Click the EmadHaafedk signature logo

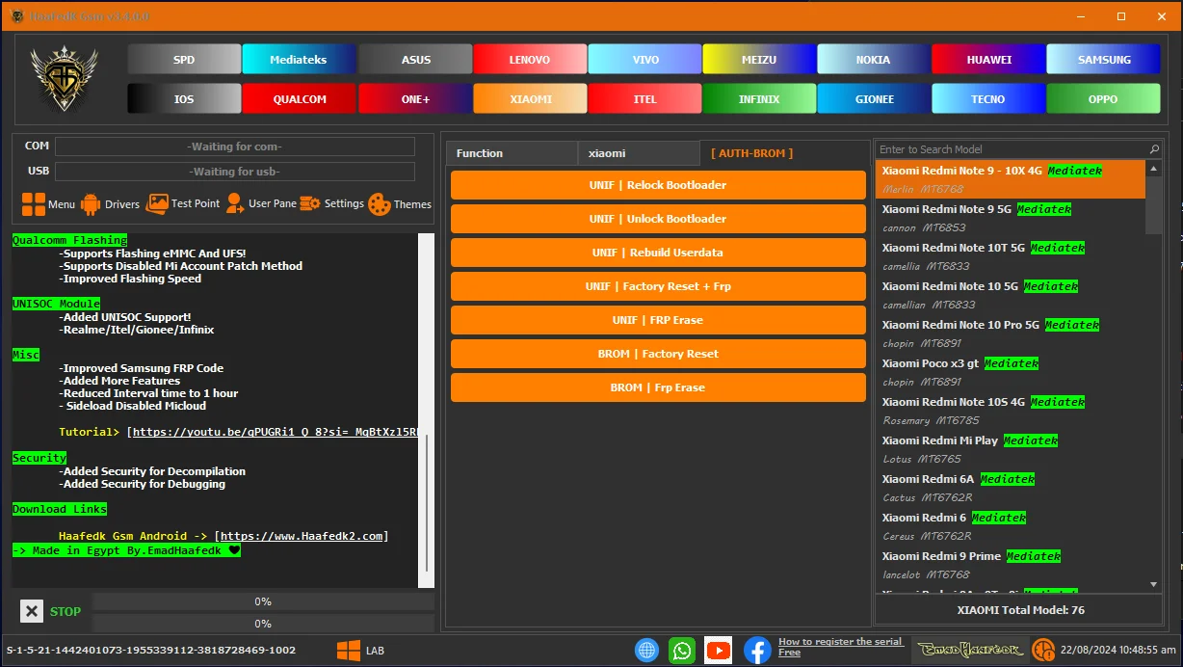point(970,651)
